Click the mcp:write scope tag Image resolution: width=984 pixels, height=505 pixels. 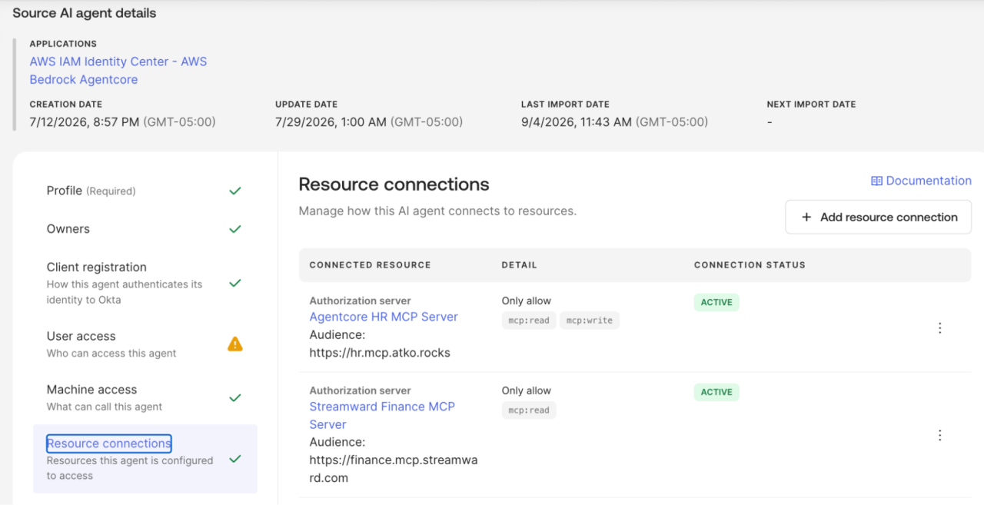coord(590,321)
